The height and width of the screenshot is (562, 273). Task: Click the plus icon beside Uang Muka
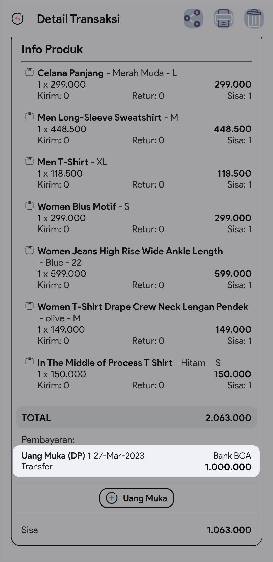point(112,498)
